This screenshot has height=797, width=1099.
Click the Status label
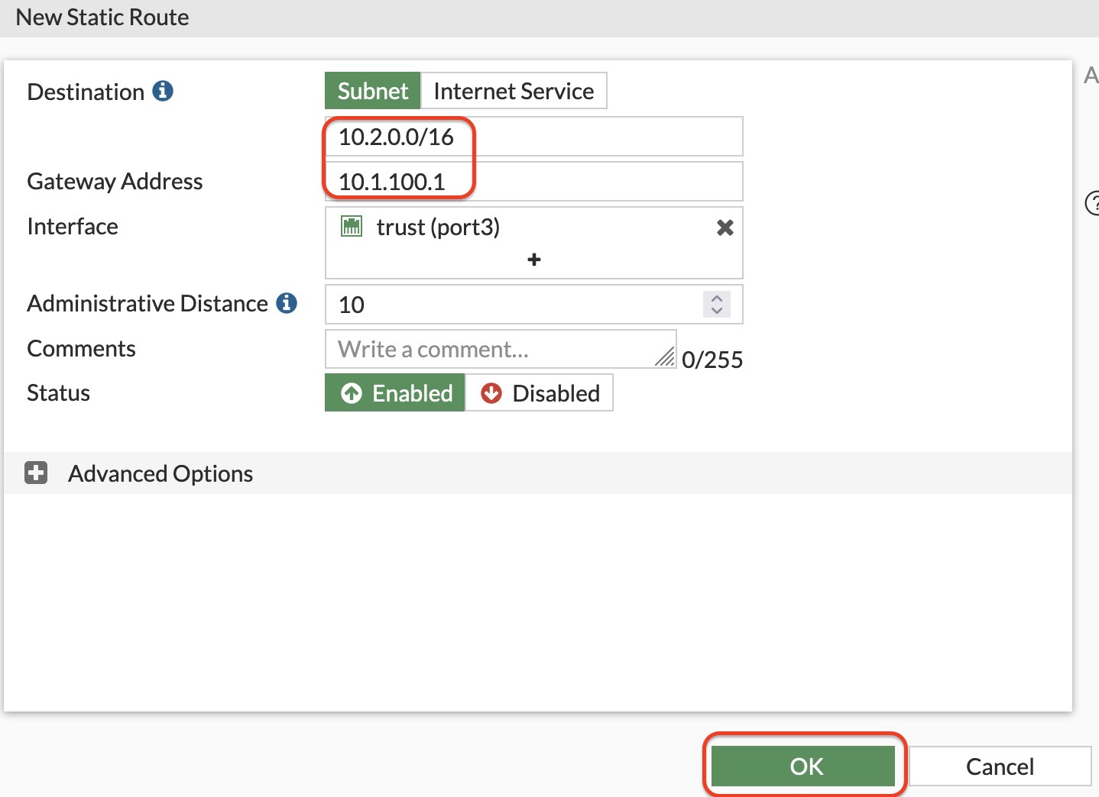(58, 392)
